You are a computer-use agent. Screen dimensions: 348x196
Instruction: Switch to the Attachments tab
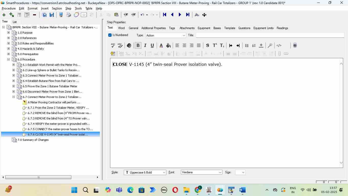187,28
